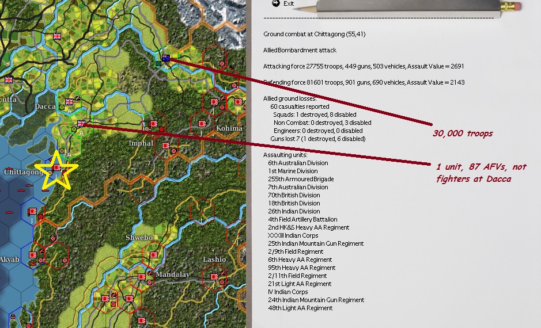Click '6th Australian Division' entry

[x=298, y=163]
